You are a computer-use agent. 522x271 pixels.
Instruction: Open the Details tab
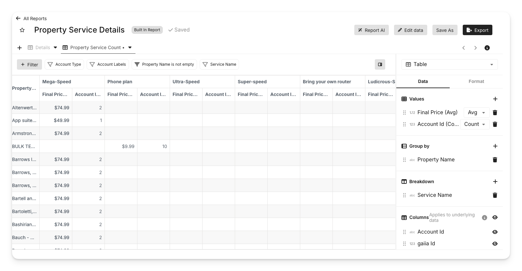click(42, 48)
